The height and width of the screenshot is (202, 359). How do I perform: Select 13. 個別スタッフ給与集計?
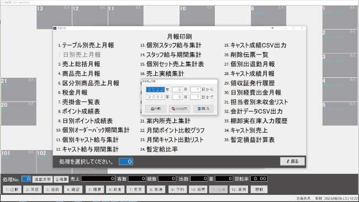(171, 45)
